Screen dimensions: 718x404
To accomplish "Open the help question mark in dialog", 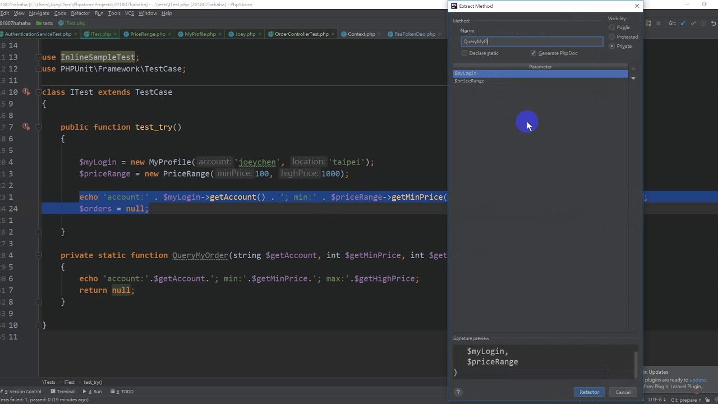I will 458,392.
